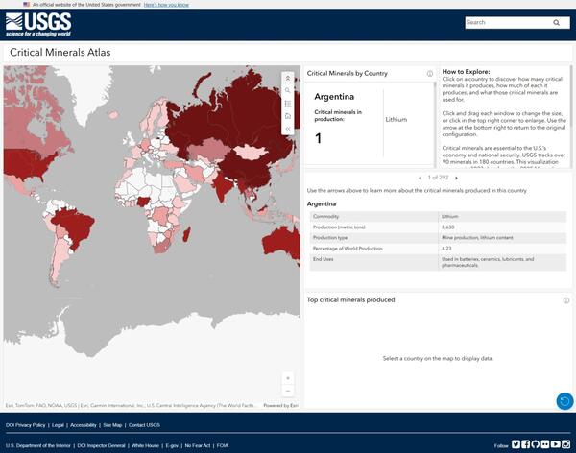
Task: Click the blue reset layout circular button
Action: coord(564,401)
